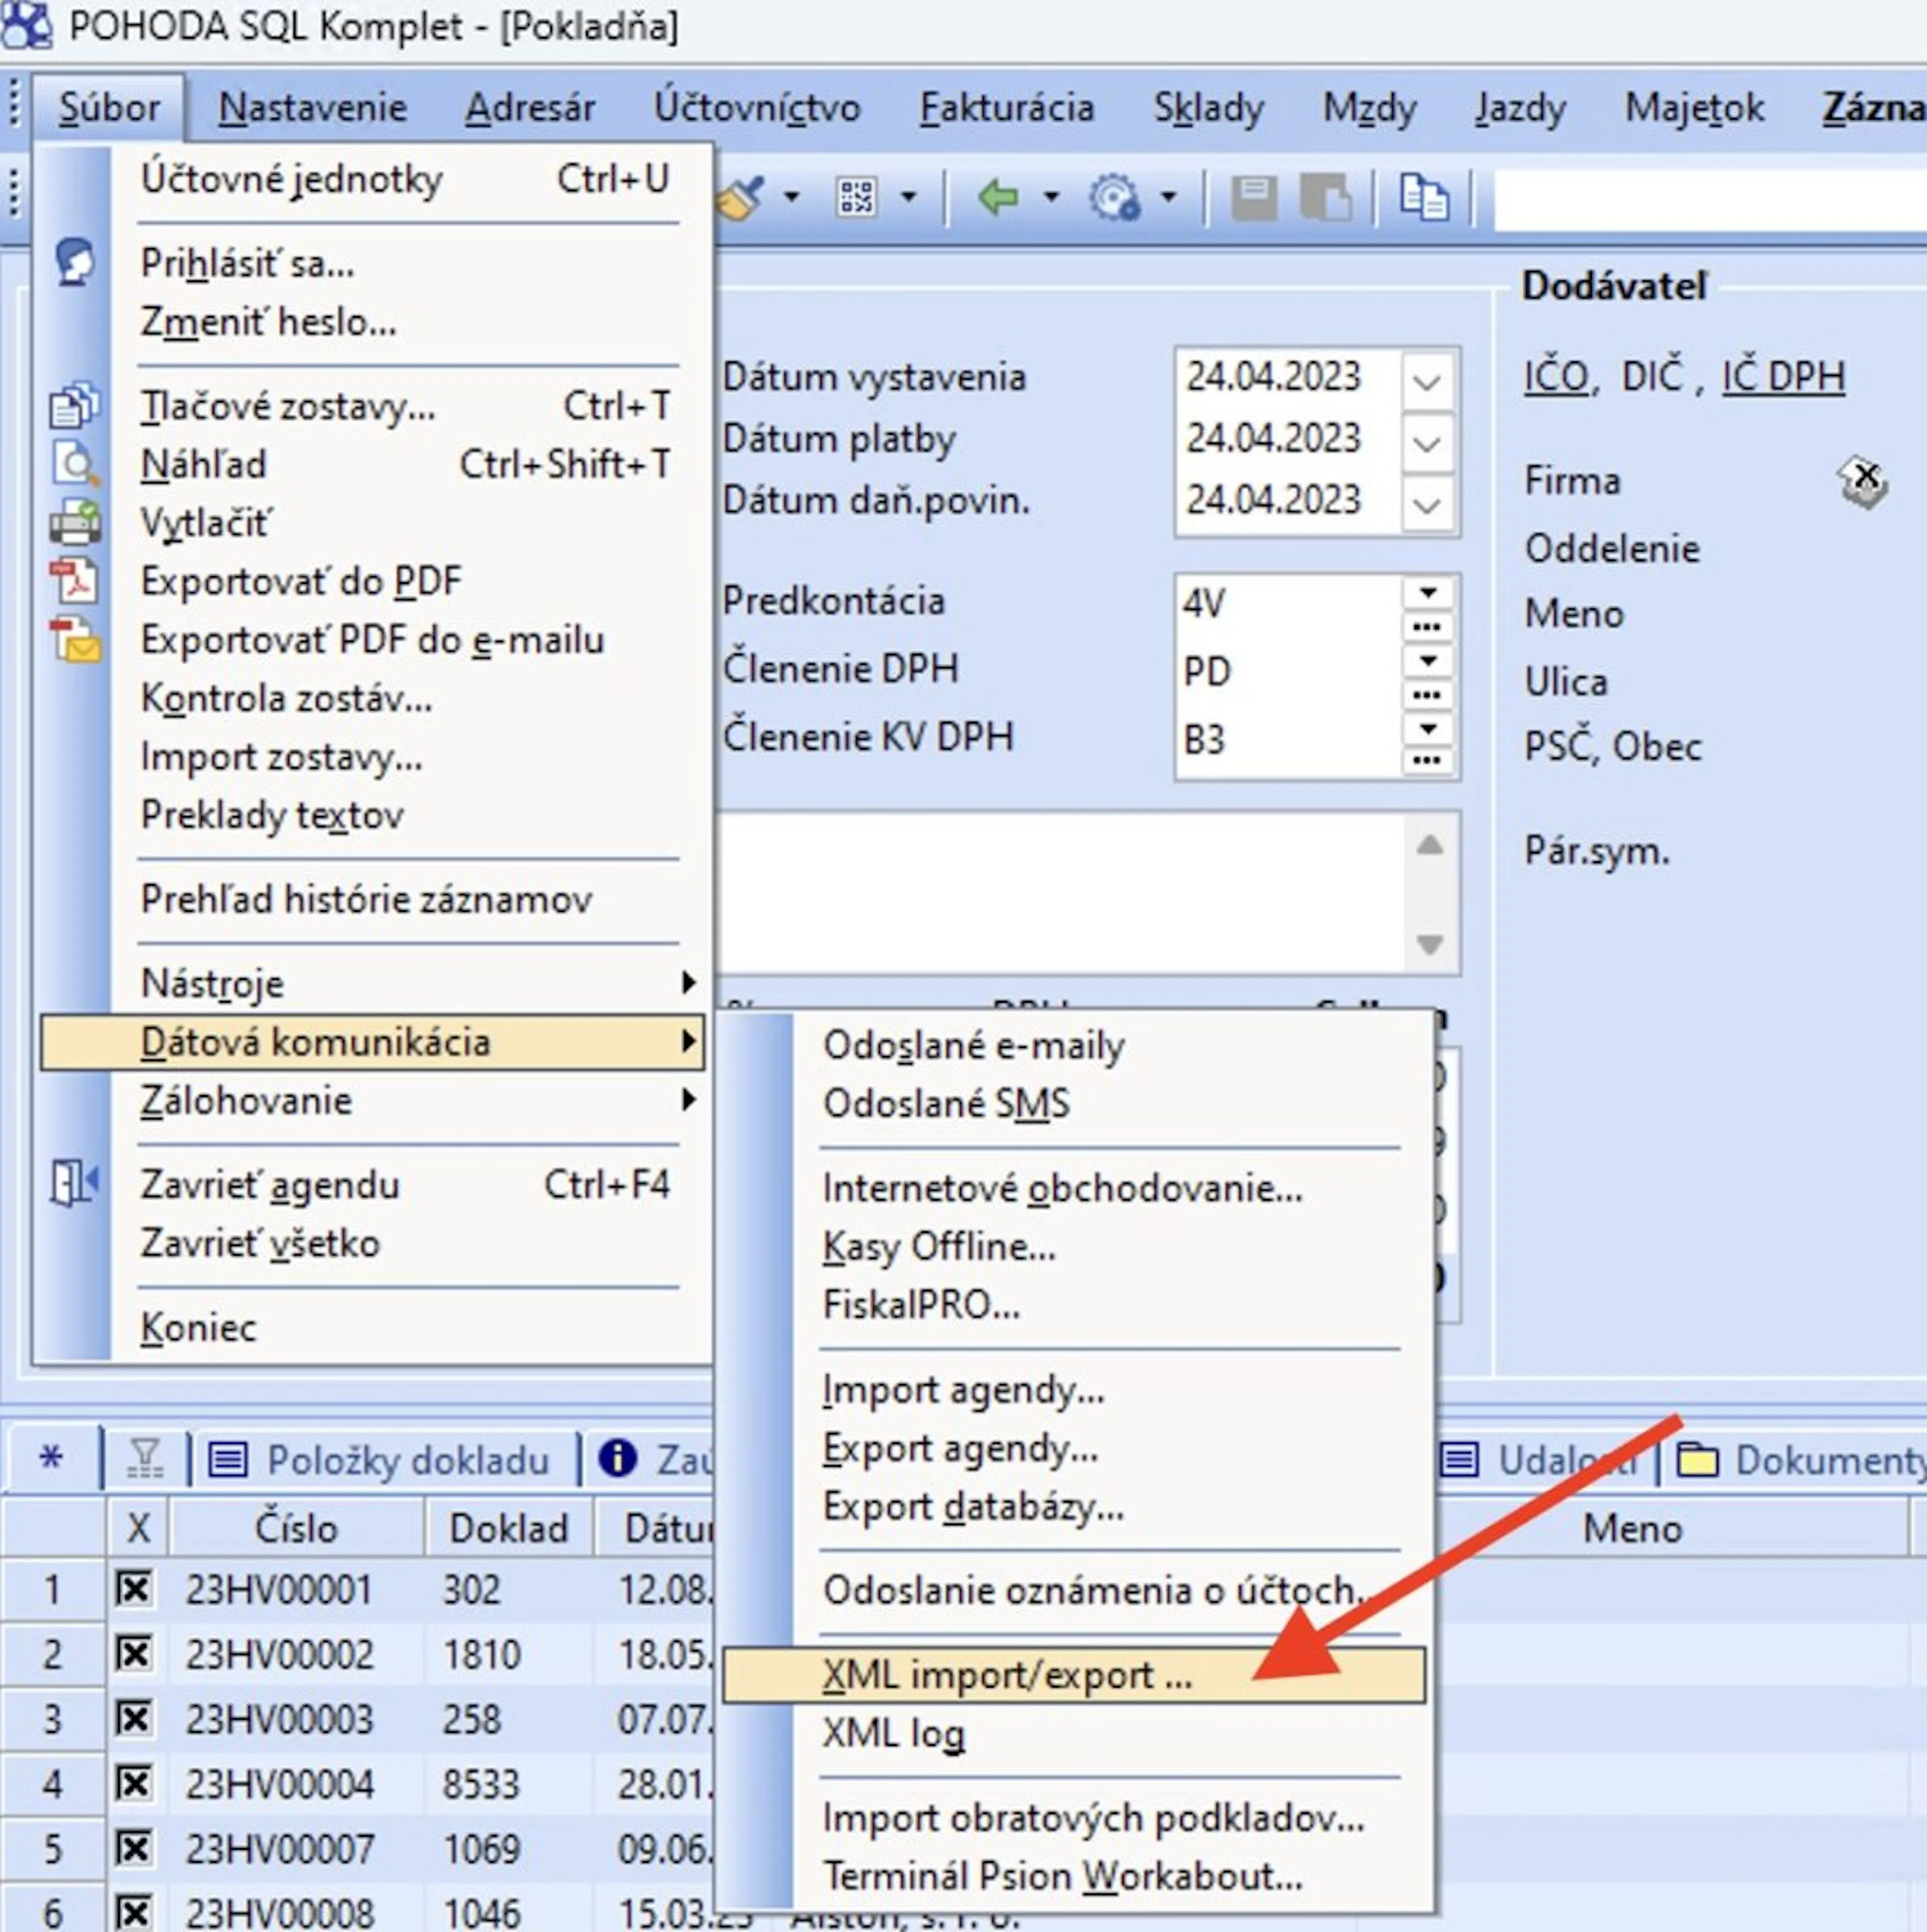This screenshot has width=1927, height=1932.
Task: Click the greyed-out save floppy icon
Action: pyautogui.click(x=1255, y=197)
